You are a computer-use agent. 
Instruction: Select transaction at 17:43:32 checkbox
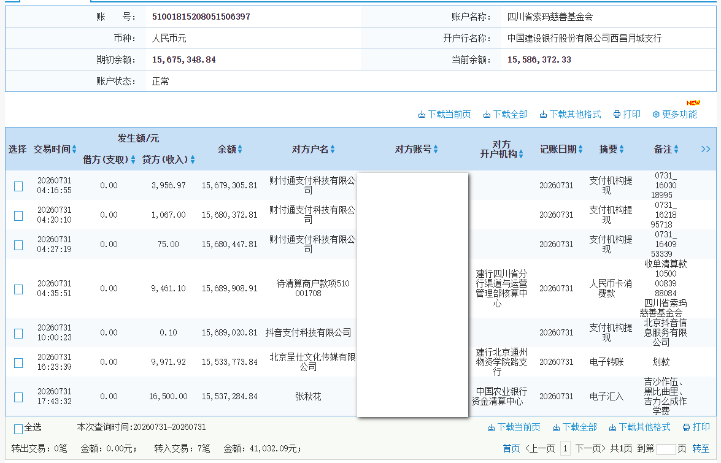(18, 397)
